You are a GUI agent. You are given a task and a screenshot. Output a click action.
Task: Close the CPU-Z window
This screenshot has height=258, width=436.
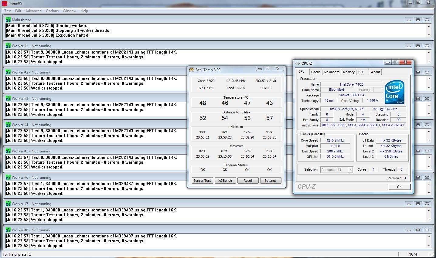tap(405, 62)
